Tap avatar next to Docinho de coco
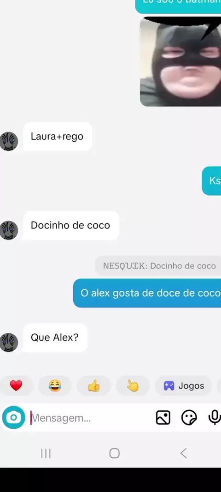 coord(9,230)
